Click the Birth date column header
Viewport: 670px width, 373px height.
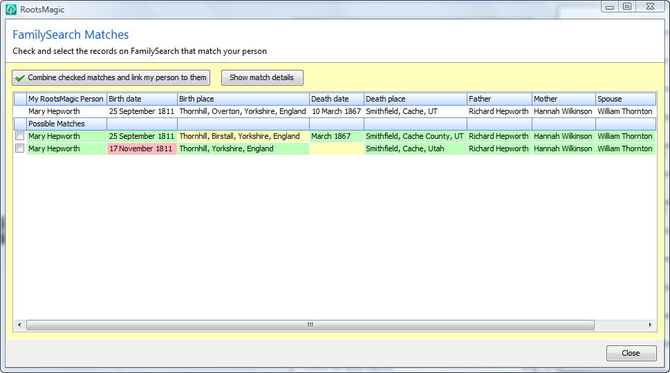[x=142, y=99]
